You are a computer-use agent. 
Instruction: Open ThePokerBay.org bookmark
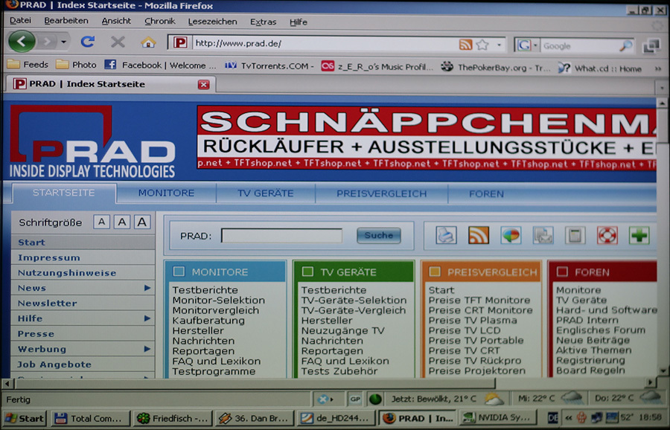[x=496, y=68]
